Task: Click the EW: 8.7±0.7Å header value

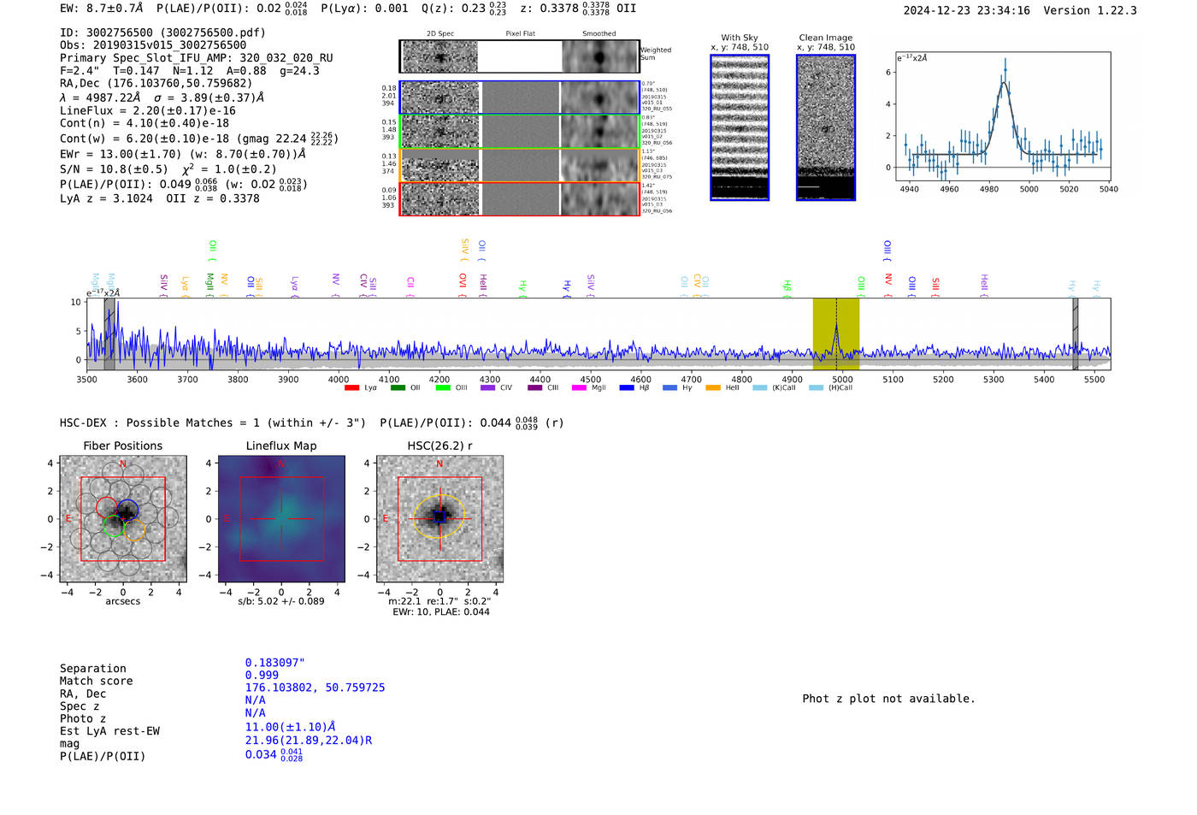Action: coord(102,8)
